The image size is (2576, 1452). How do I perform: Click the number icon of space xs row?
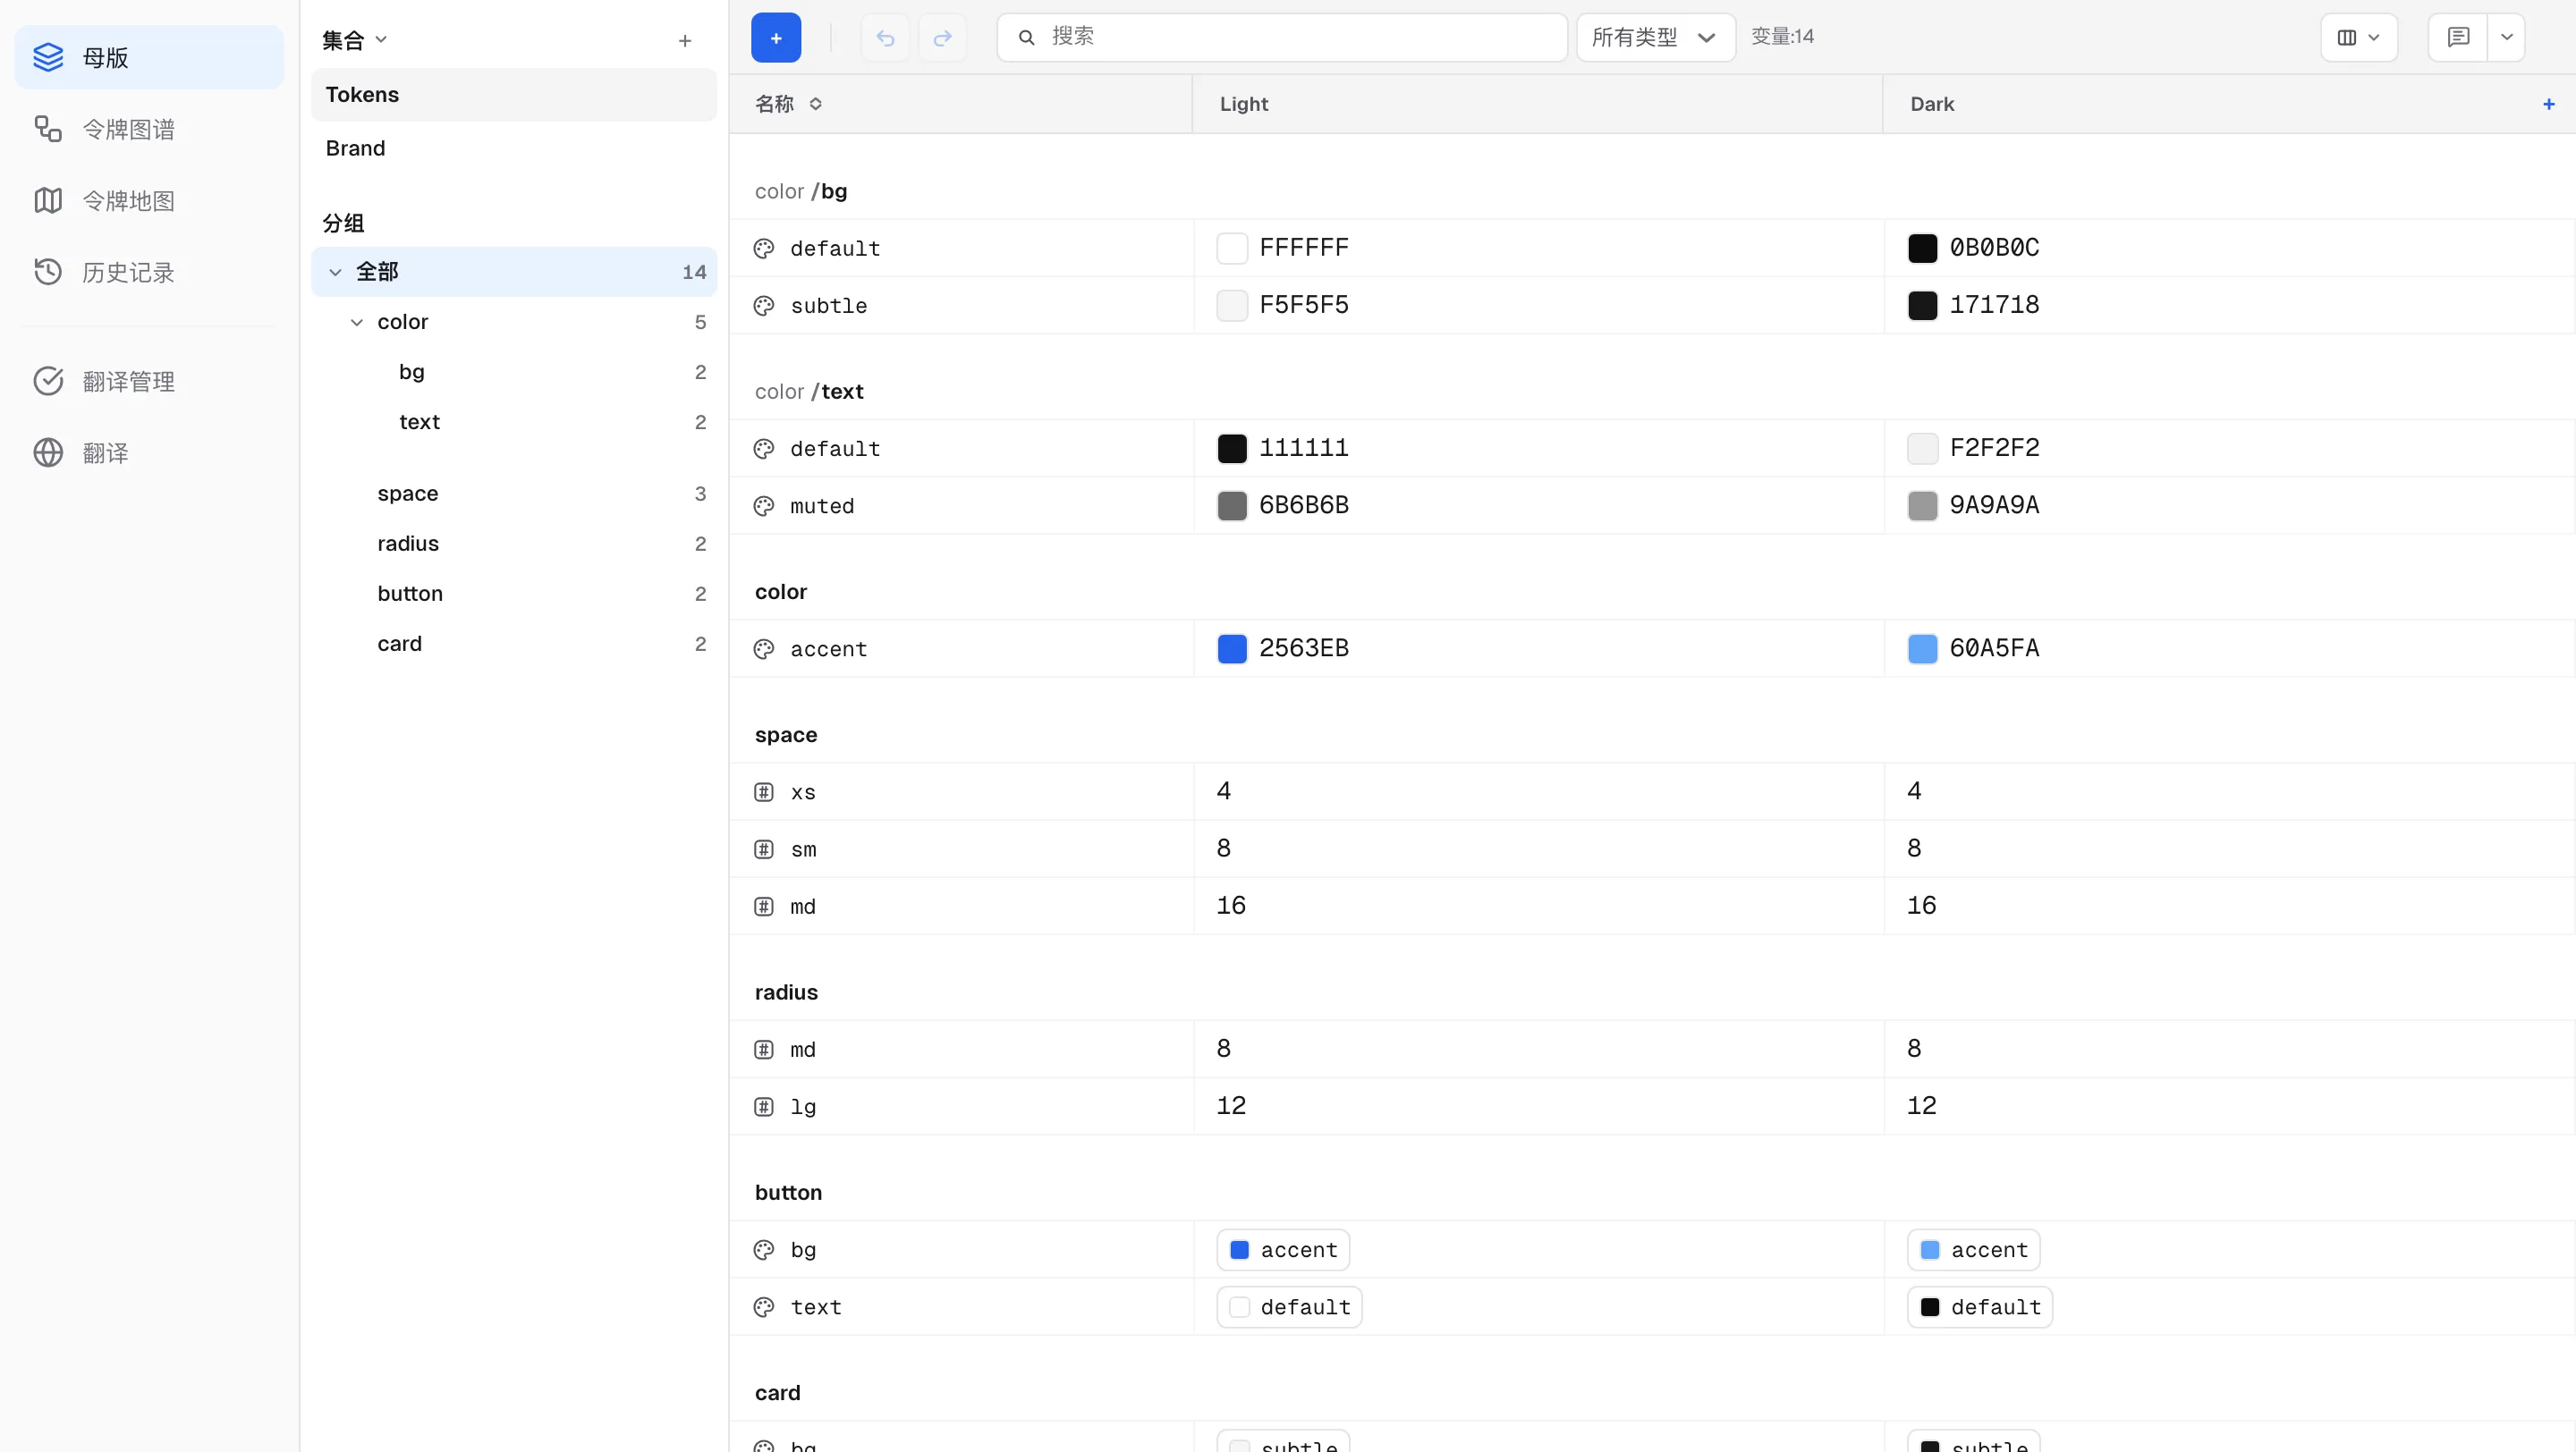coord(764,791)
